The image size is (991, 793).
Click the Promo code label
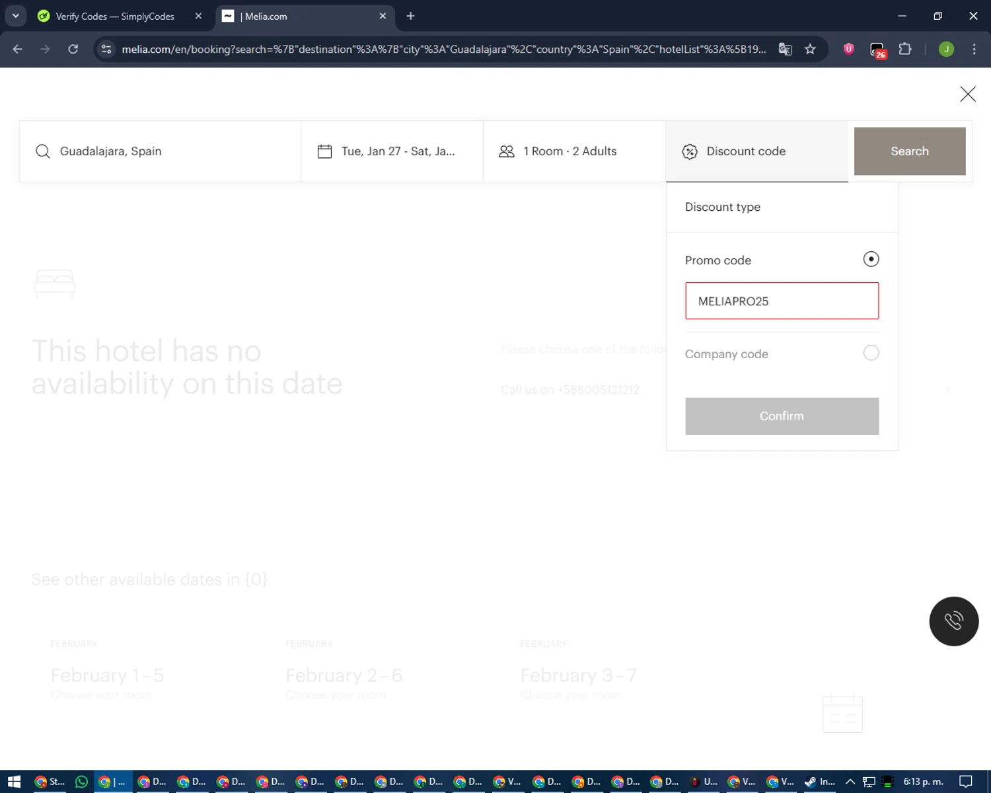tap(718, 260)
